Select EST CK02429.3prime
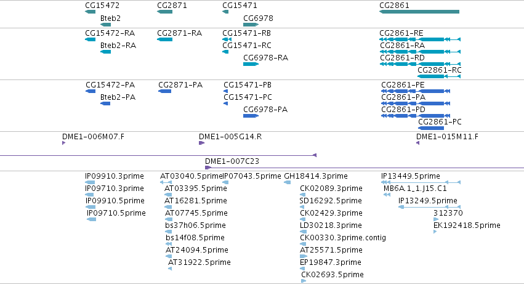This screenshot has height=284, width=524. pyautogui.click(x=303, y=220)
